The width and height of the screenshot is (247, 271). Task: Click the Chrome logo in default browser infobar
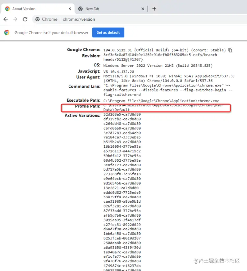coord(7,32)
